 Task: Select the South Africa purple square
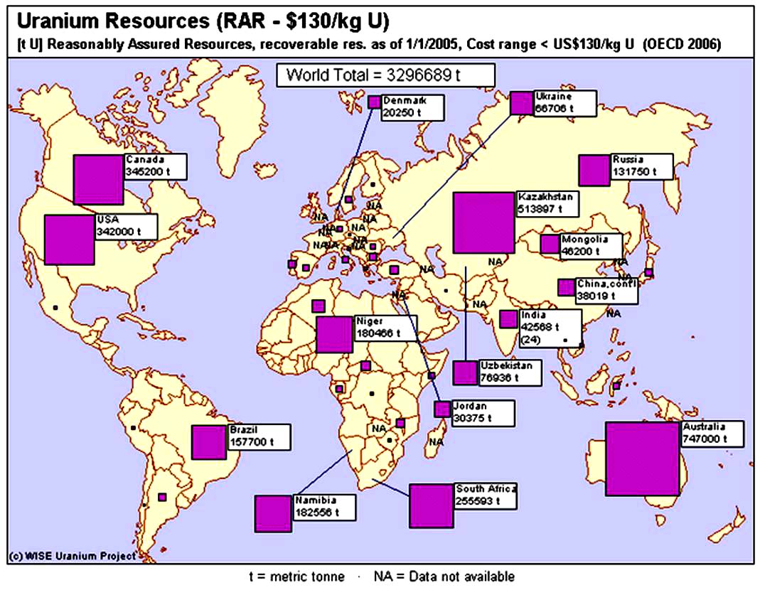[x=431, y=505]
